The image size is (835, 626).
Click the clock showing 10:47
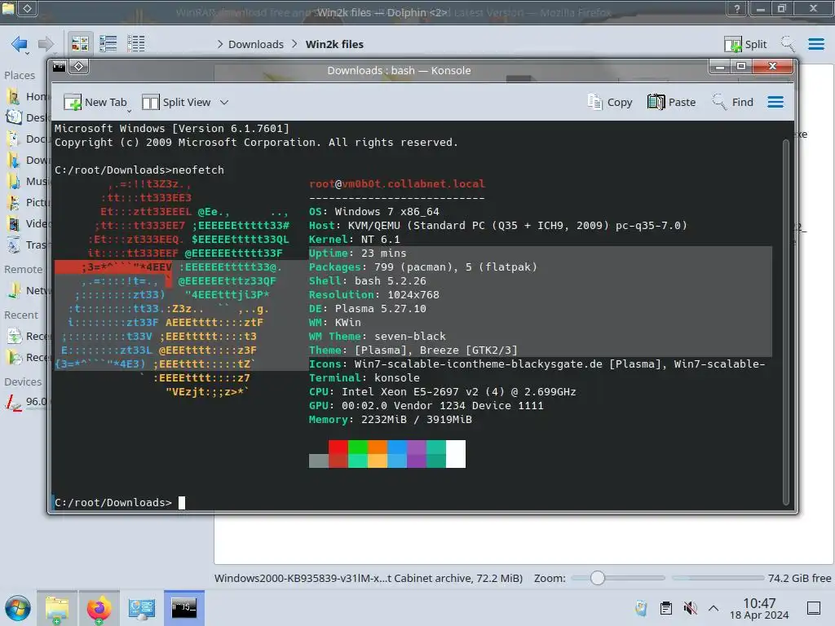tap(759, 603)
